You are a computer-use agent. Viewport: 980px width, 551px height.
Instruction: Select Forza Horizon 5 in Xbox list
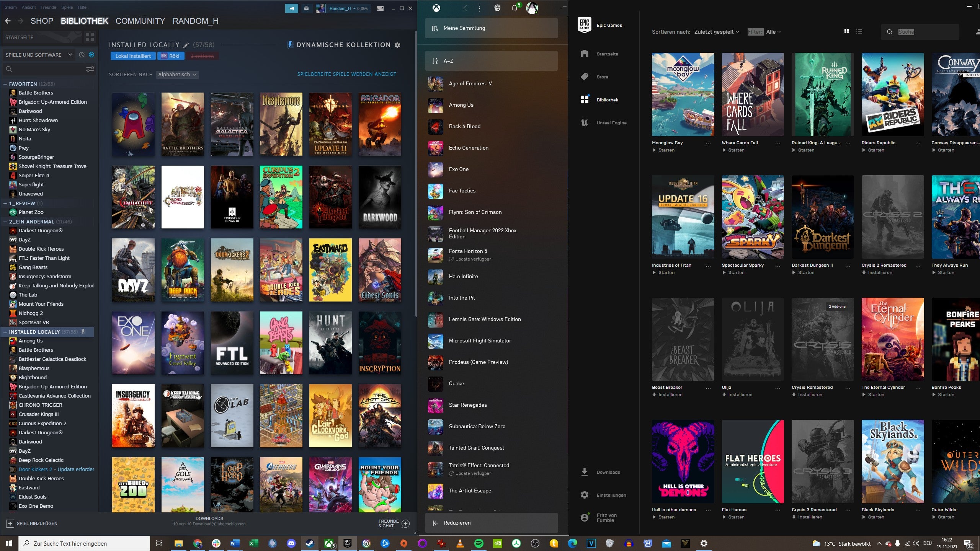click(491, 255)
